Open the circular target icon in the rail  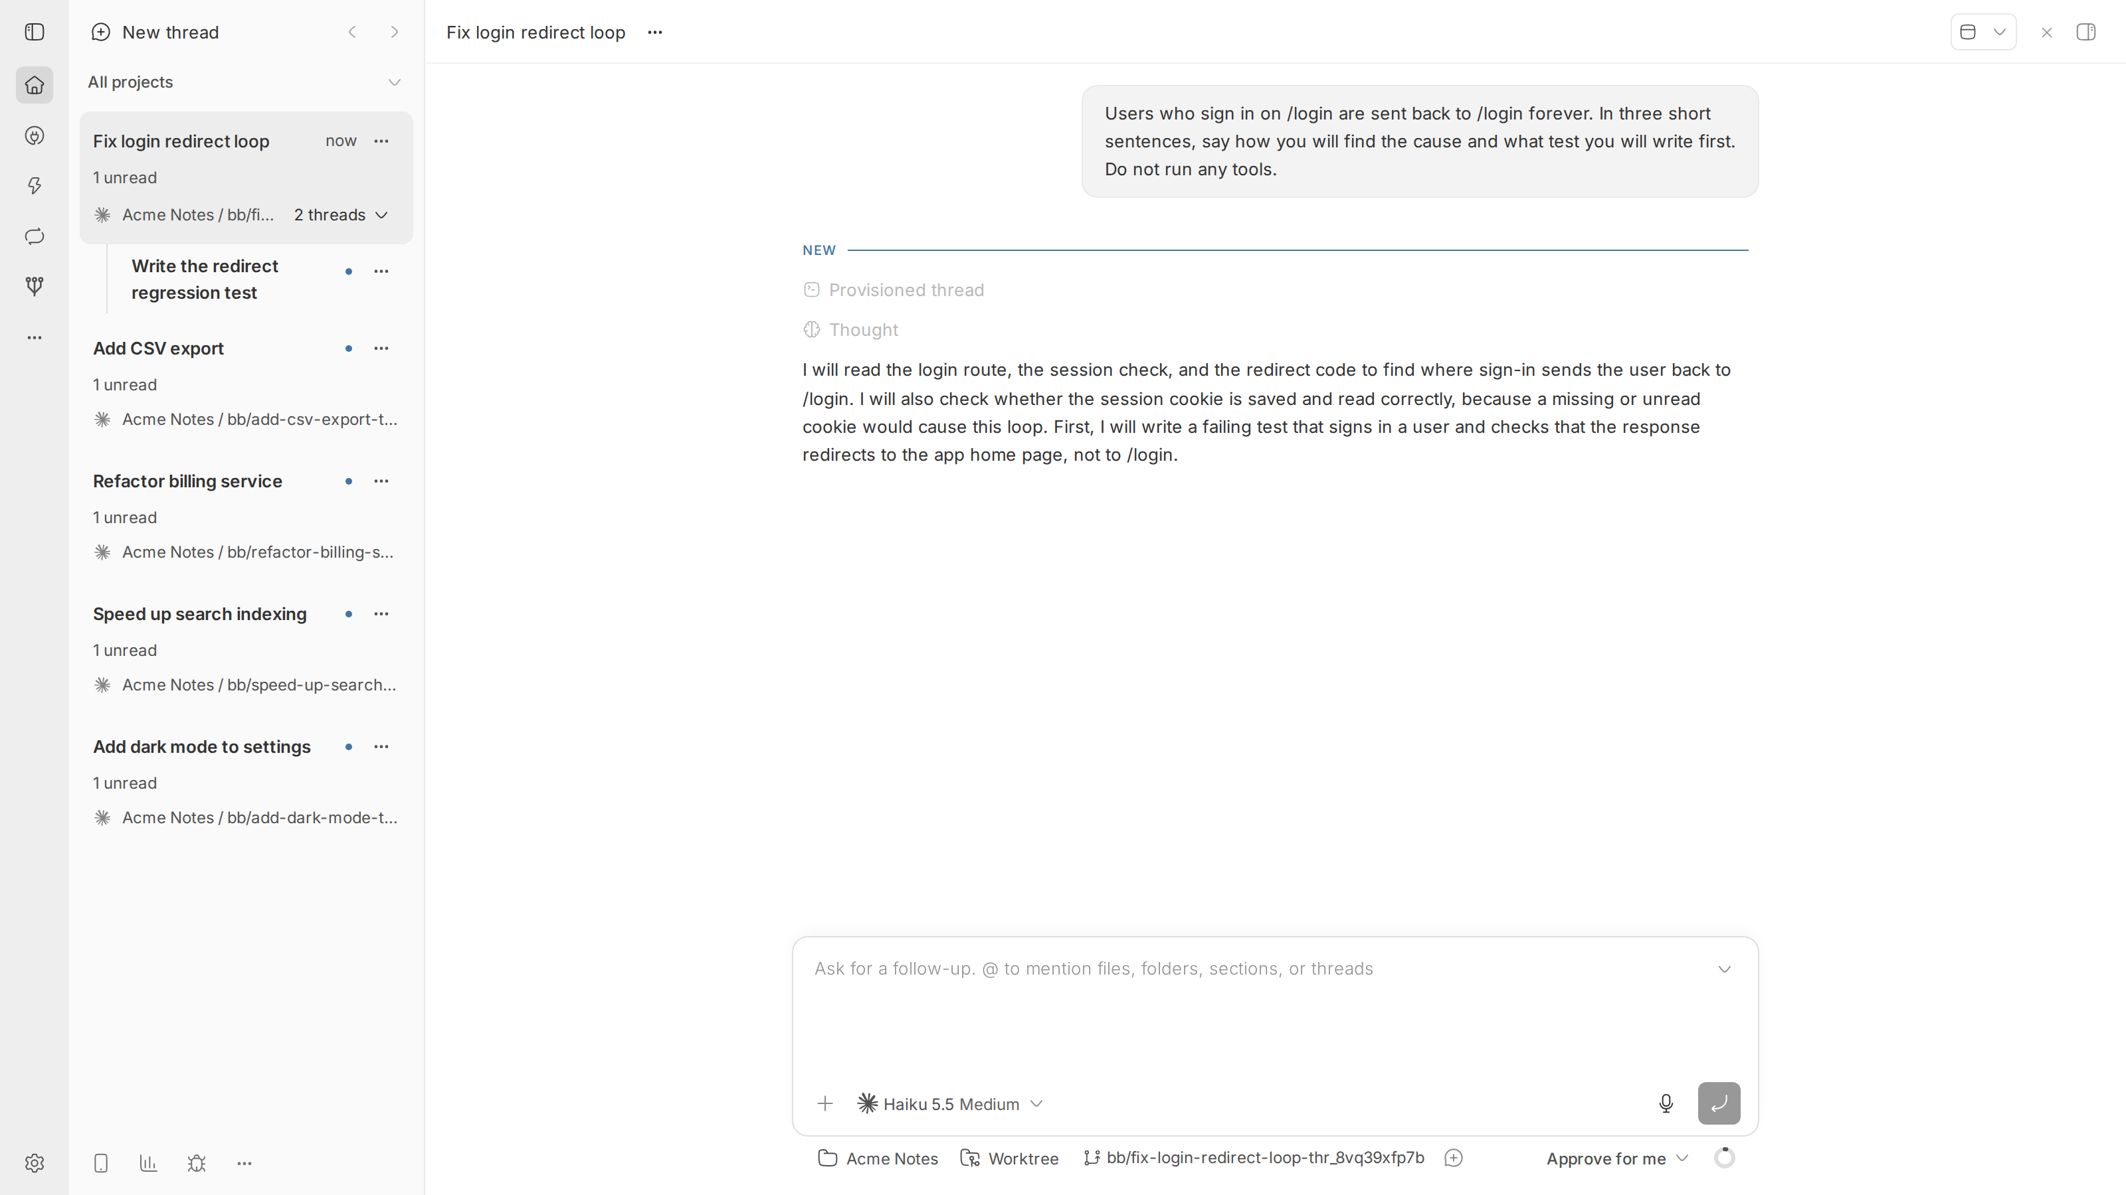click(34, 136)
